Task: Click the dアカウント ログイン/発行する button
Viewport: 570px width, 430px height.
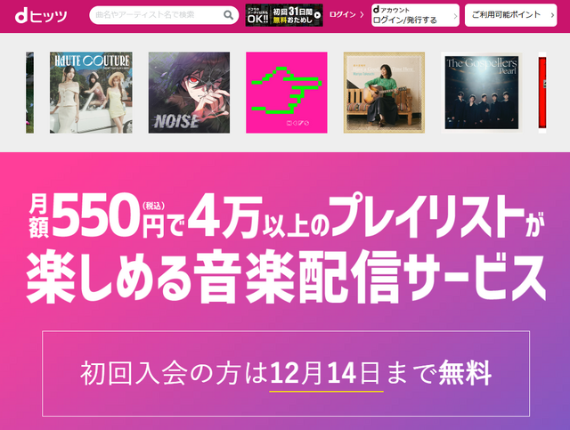Action: pyautogui.click(x=415, y=15)
